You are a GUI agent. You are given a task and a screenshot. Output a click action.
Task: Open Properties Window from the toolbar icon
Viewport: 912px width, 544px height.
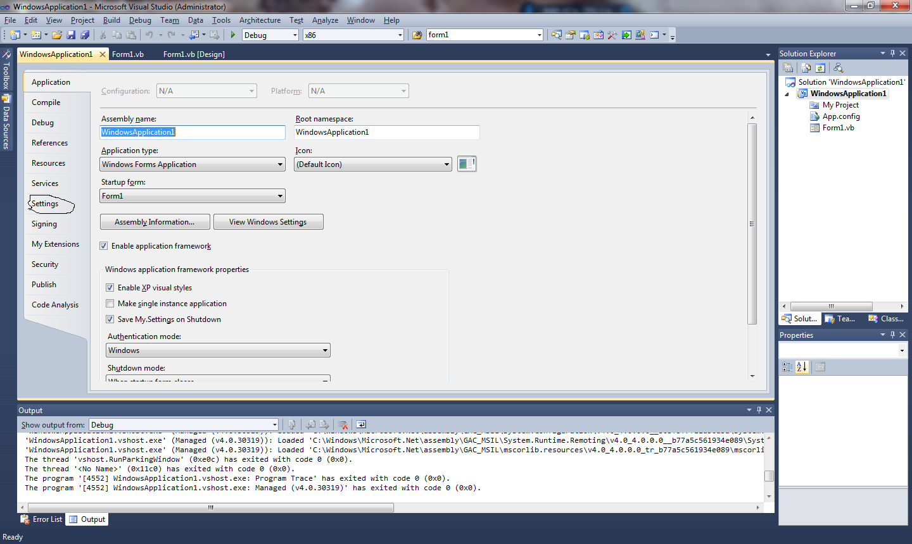pyautogui.click(x=571, y=35)
